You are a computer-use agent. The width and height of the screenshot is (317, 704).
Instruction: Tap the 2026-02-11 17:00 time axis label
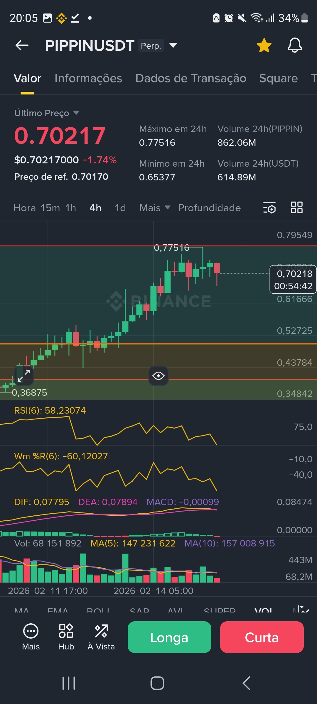[48, 590]
